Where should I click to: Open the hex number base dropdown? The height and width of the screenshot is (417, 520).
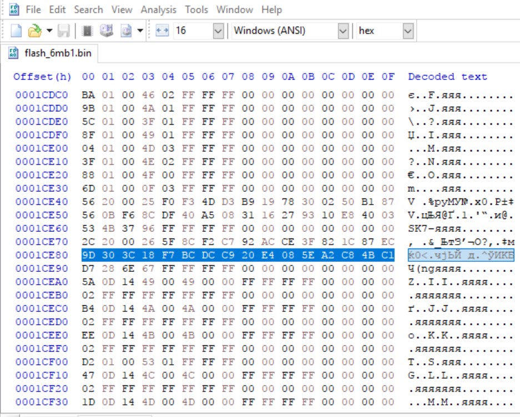pyautogui.click(x=408, y=31)
